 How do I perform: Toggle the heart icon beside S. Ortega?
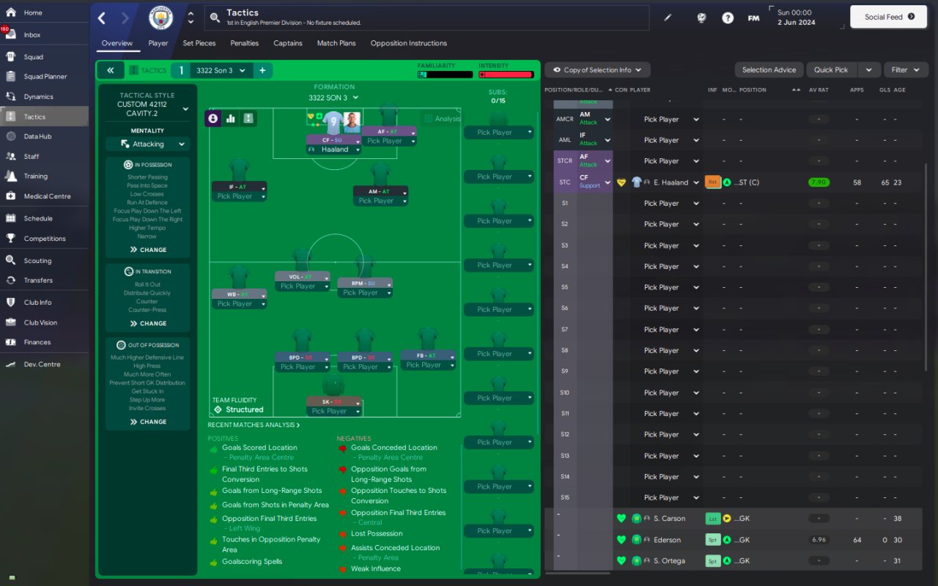click(x=621, y=561)
